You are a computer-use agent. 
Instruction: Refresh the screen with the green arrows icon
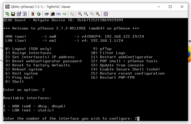click(39, 14)
